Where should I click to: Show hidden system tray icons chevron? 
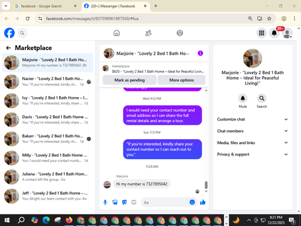click(249, 220)
